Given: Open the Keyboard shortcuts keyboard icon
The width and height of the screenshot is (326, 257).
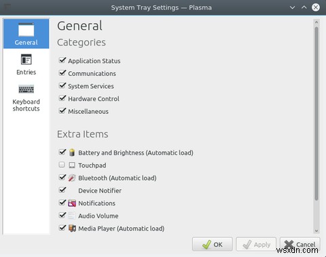Looking at the screenshot, I should coord(26,89).
